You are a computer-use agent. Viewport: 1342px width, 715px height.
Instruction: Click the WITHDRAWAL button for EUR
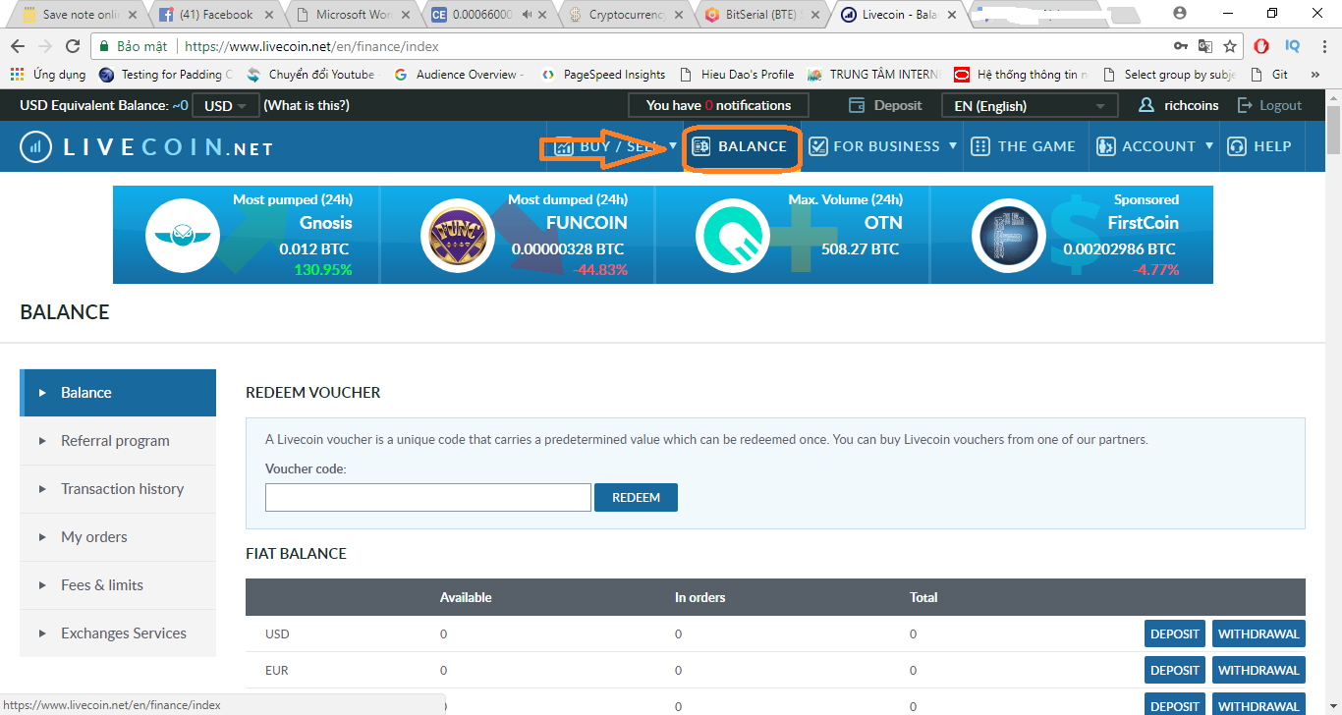[1258, 670]
